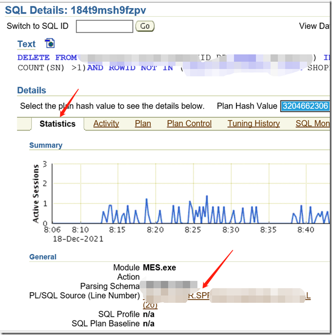Click the Text section heading
The height and width of the screenshot is (335, 332).
pyautogui.click(x=26, y=44)
